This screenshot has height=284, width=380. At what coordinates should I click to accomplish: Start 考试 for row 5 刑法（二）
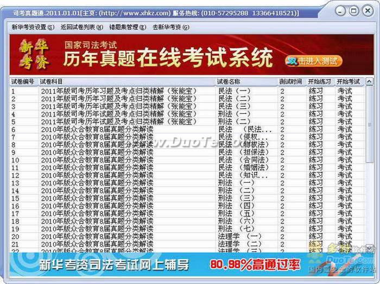344,122
